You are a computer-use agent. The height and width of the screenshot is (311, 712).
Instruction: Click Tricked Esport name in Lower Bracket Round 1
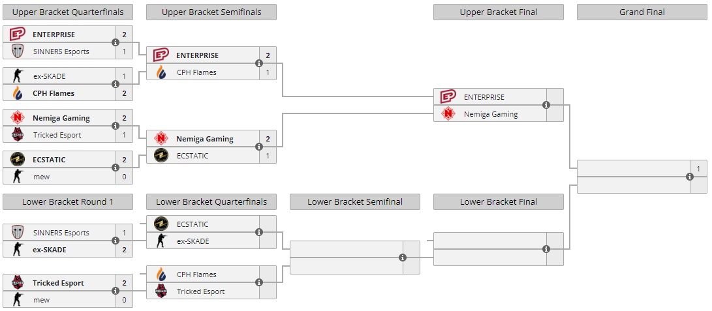[x=58, y=283]
